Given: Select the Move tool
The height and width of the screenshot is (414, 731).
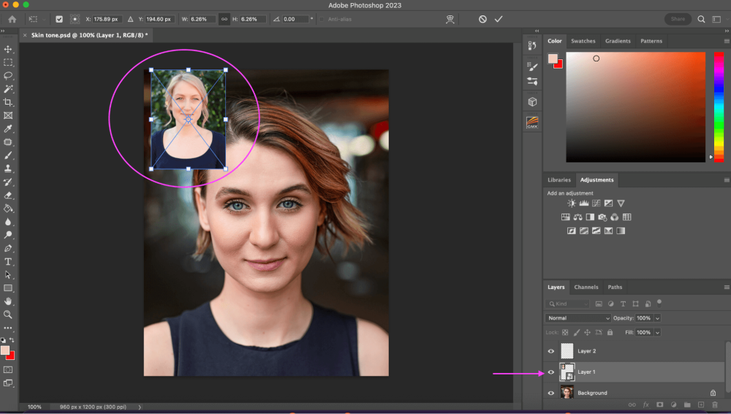Looking at the screenshot, I should pos(9,49).
